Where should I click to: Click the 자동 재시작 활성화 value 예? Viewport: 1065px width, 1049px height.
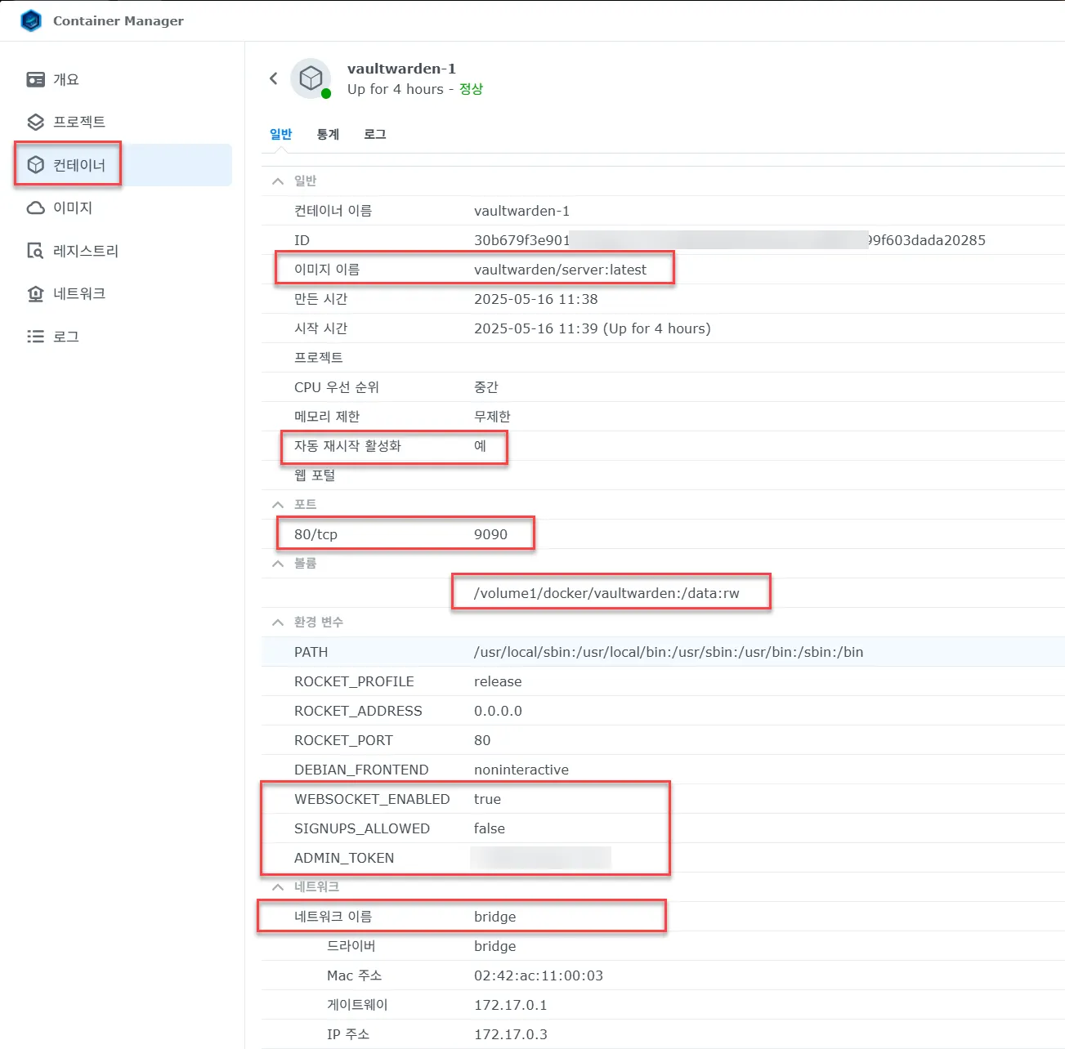[x=480, y=446]
